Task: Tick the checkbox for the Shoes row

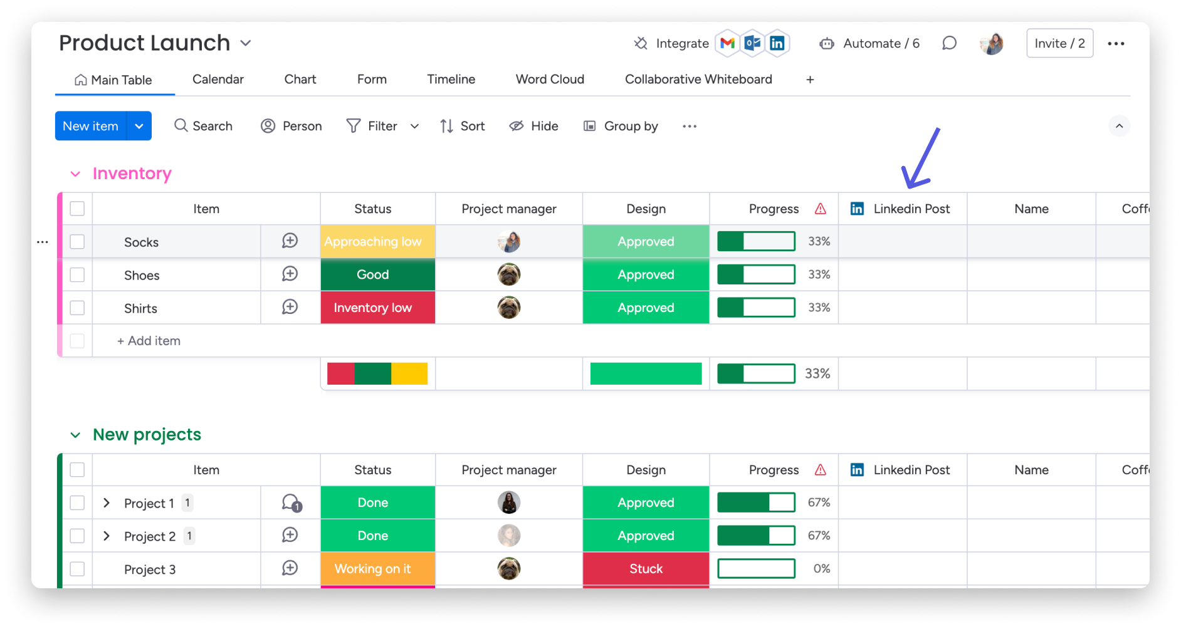Action: point(77,275)
